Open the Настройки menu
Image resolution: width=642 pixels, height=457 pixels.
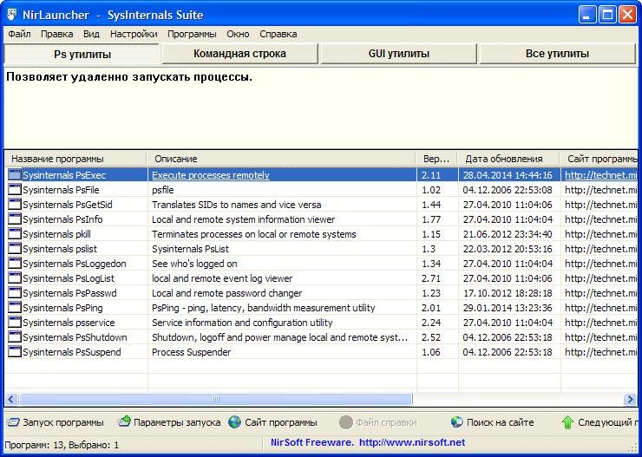pyautogui.click(x=134, y=34)
